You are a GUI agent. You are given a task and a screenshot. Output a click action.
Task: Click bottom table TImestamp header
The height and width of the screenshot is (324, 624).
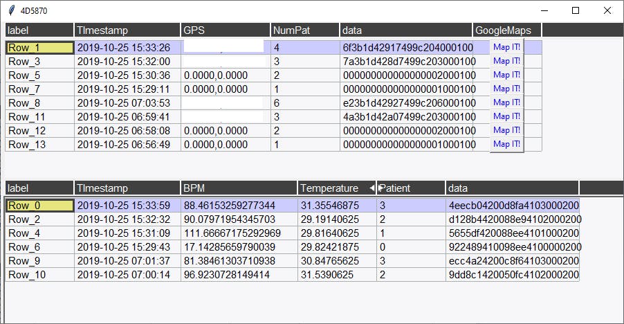coord(127,188)
